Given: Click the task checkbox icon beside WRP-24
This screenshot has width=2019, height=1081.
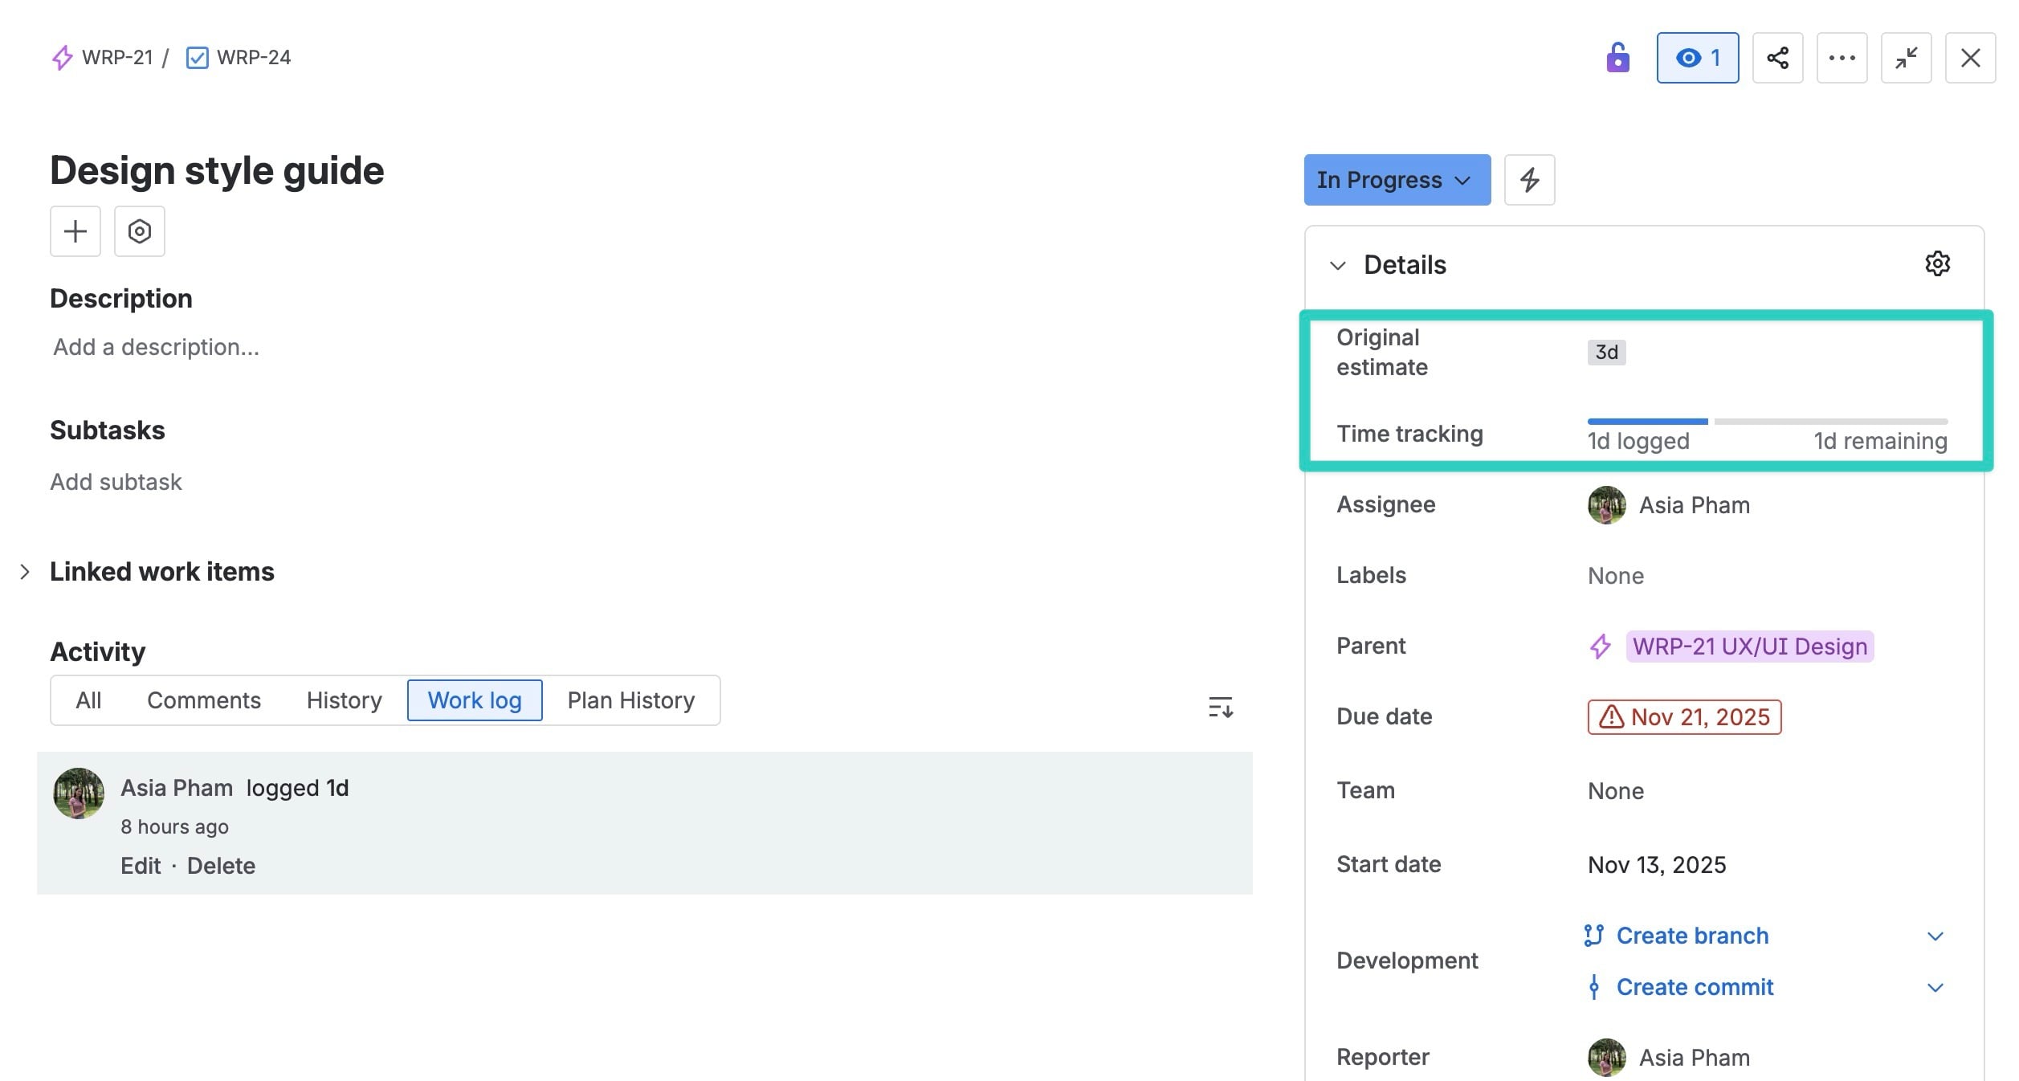Looking at the screenshot, I should click(197, 58).
